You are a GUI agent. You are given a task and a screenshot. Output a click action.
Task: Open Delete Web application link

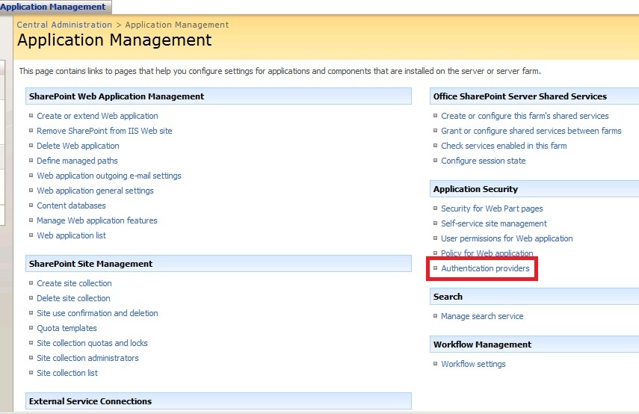(78, 146)
